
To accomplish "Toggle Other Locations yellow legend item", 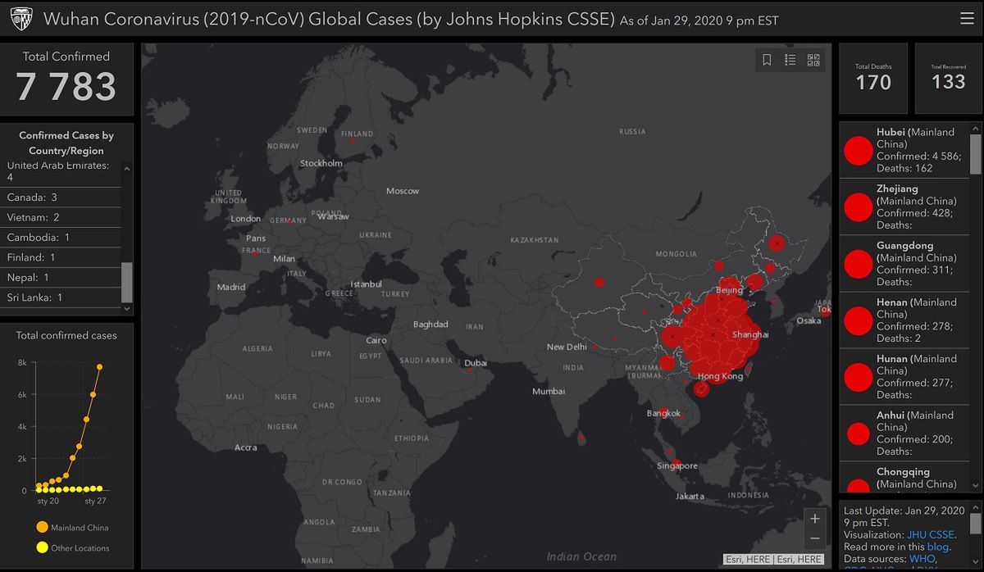I will coord(72,548).
